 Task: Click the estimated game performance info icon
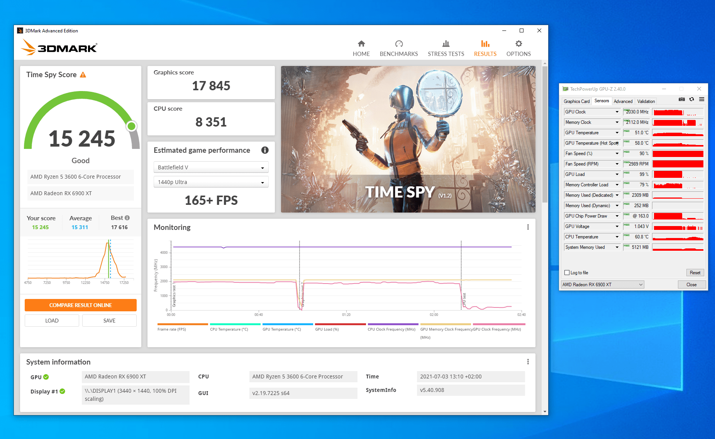[x=265, y=150]
